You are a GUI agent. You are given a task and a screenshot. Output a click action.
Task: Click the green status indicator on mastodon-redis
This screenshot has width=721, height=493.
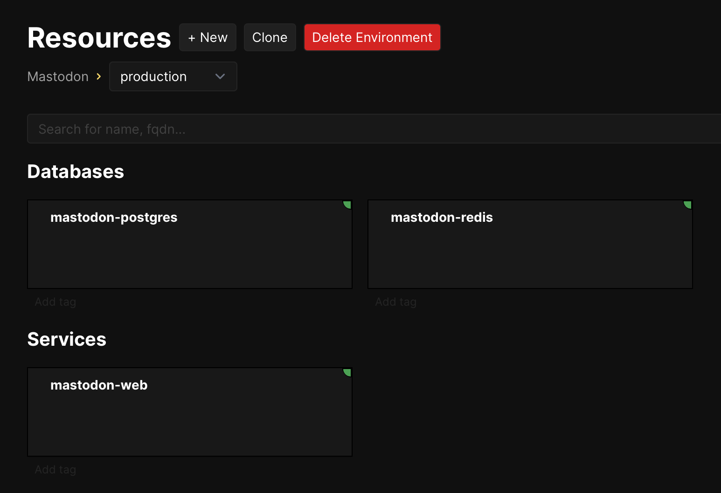687,204
